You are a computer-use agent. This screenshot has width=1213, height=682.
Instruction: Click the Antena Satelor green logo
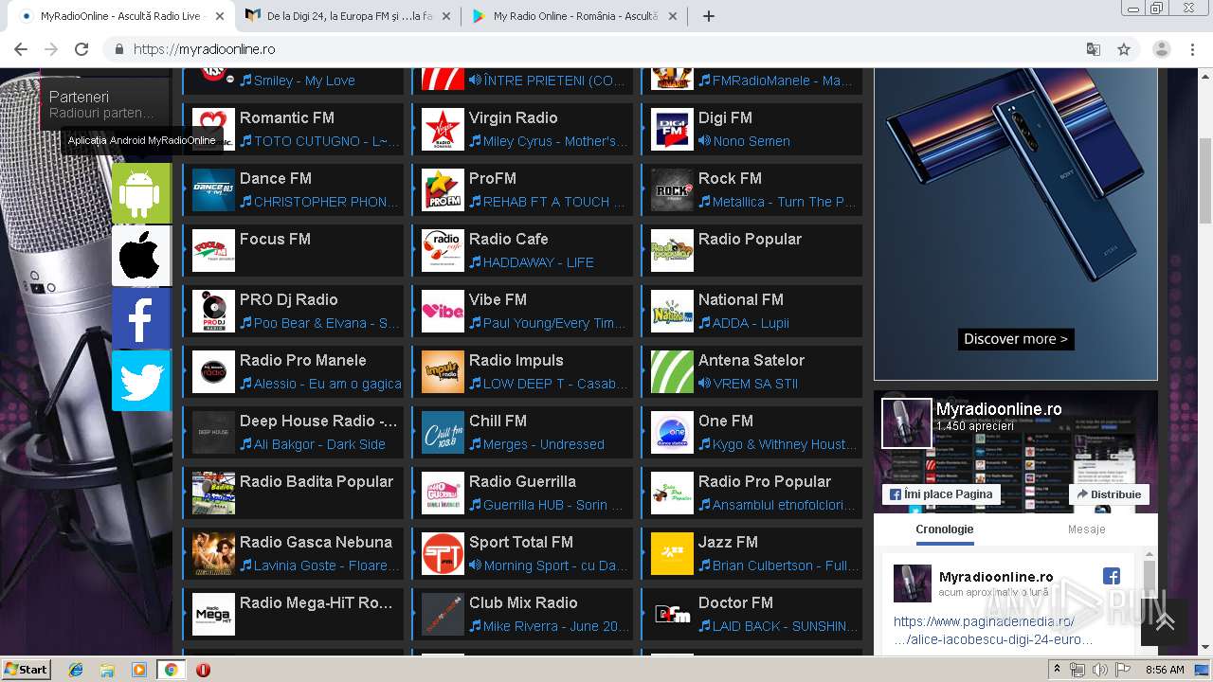pos(672,371)
